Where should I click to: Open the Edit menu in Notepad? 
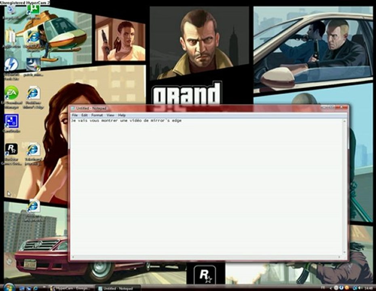coord(84,115)
